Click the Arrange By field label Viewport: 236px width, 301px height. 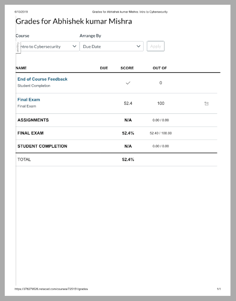(x=90, y=36)
